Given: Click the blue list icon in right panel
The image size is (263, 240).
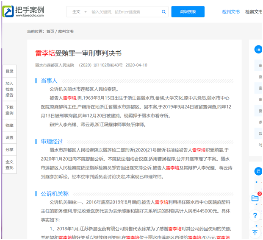Looking at the screenshot, I should click(258, 50).
